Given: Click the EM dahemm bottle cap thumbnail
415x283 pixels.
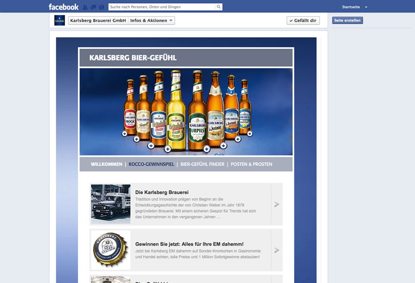Looking at the screenshot, I should click(111, 250).
